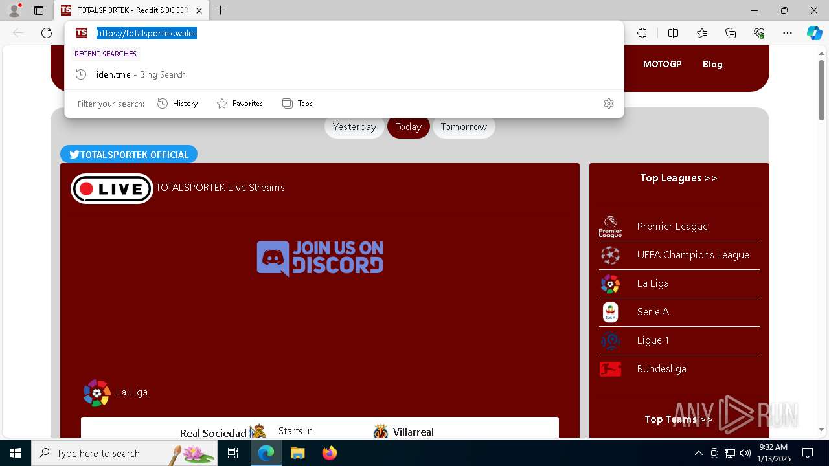Open File Explorer from taskbar
This screenshot has width=829, height=466.
pos(298,453)
